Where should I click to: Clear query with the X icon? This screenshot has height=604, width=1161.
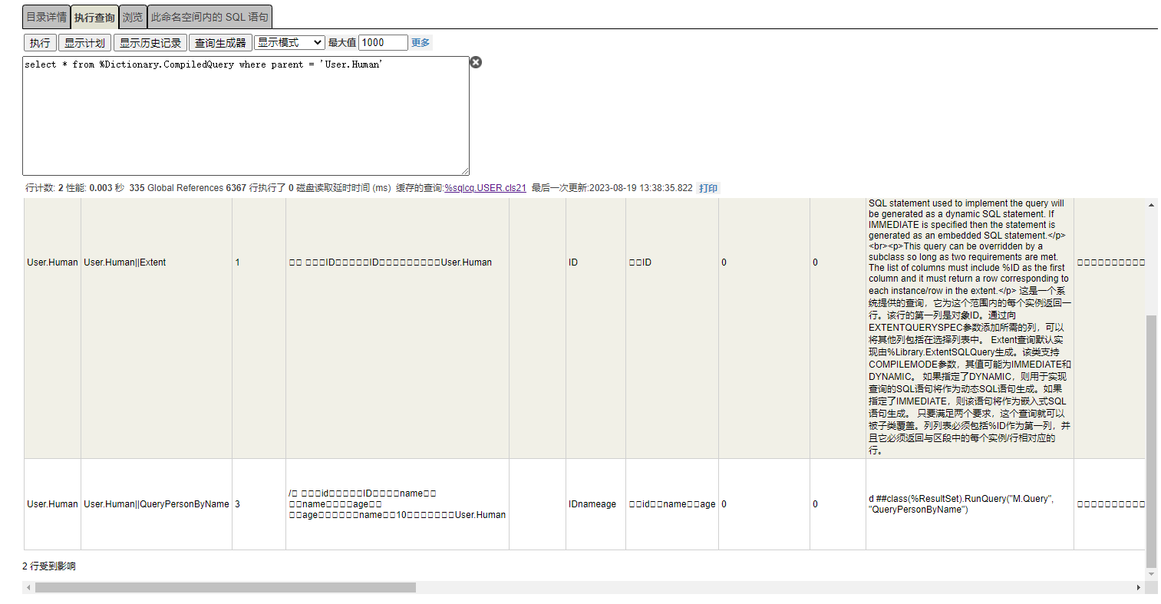[x=476, y=62]
